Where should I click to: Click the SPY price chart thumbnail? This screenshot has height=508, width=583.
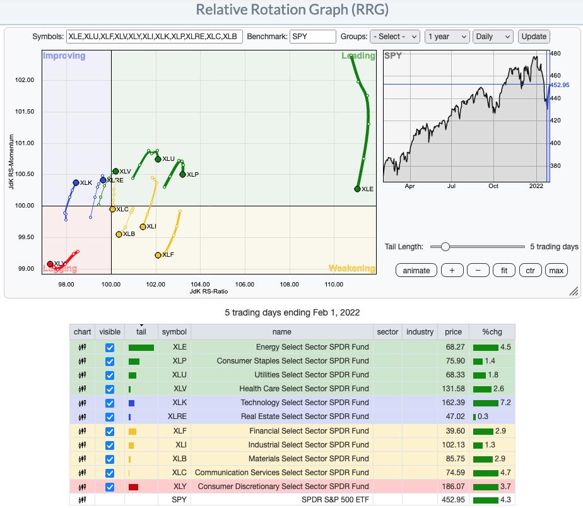466,116
